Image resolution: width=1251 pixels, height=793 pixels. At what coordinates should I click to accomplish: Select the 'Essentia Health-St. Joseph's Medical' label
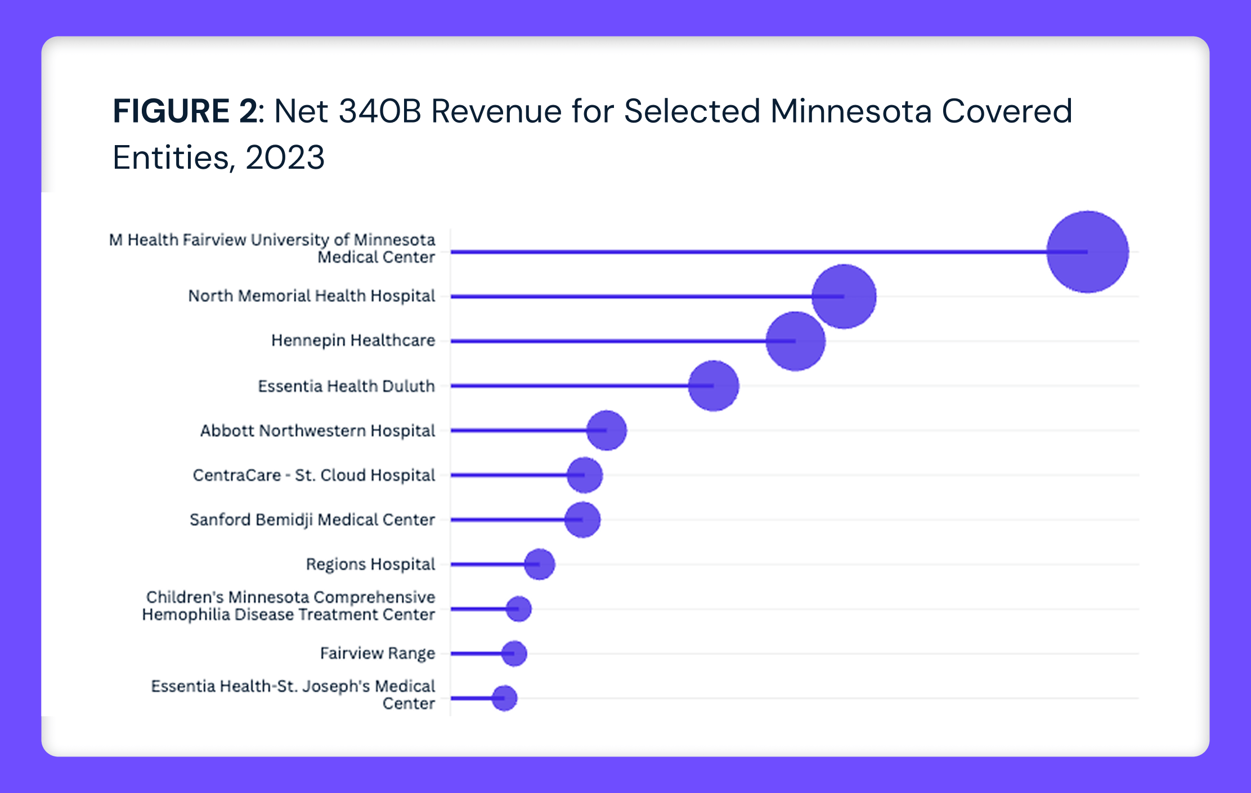click(x=293, y=686)
